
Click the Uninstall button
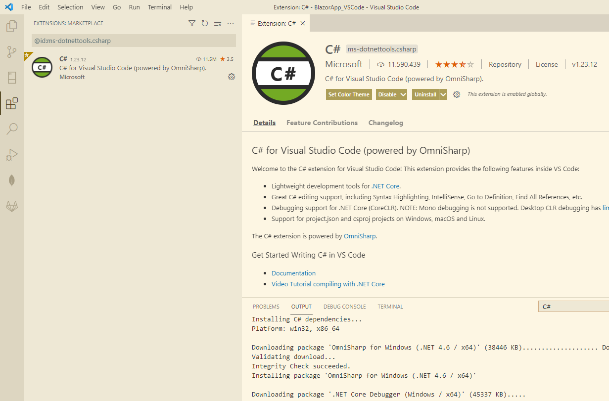pos(425,94)
